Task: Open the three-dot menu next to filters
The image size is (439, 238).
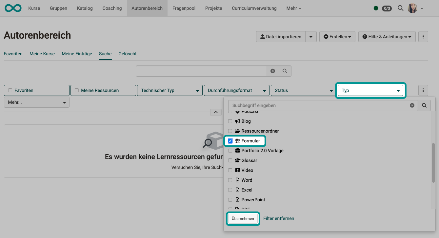Action: pos(423,90)
